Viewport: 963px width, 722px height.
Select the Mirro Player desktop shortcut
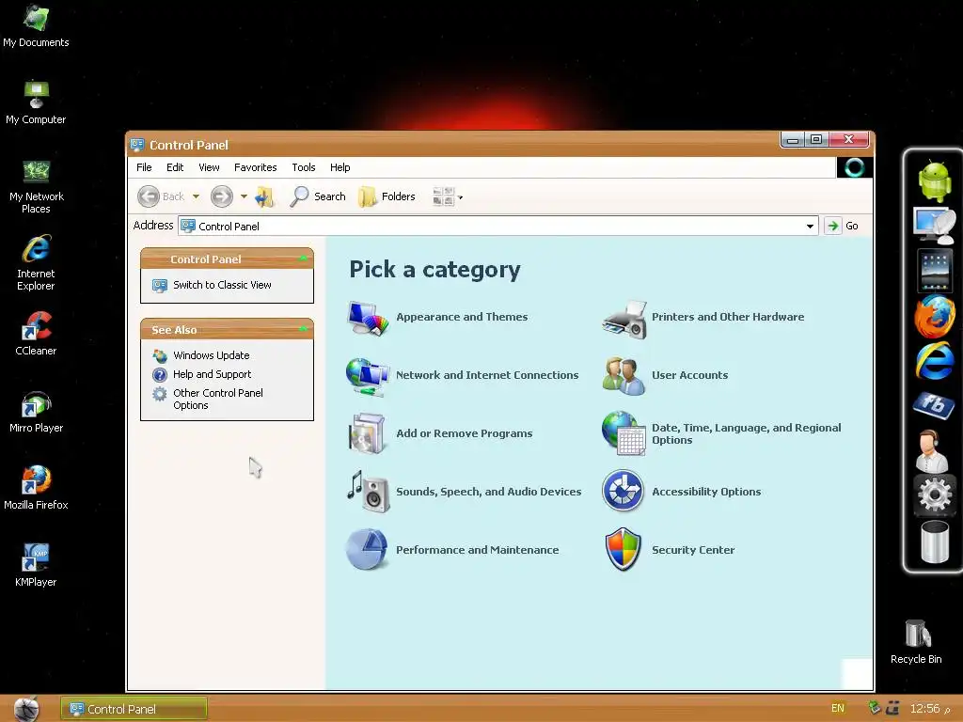pos(36,411)
